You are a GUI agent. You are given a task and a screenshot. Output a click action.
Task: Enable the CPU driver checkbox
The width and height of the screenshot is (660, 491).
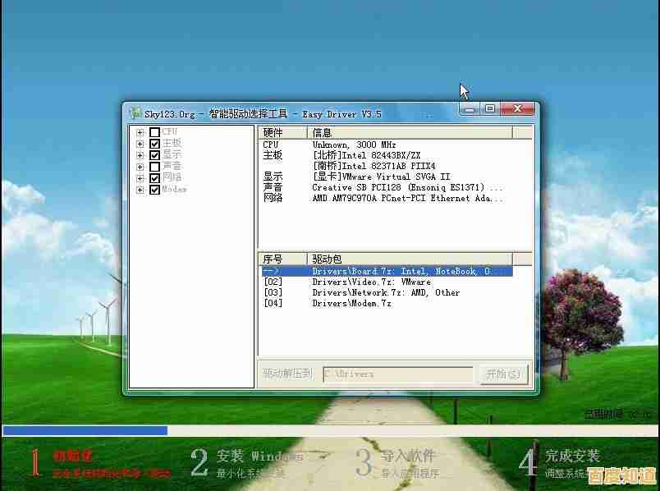154,132
